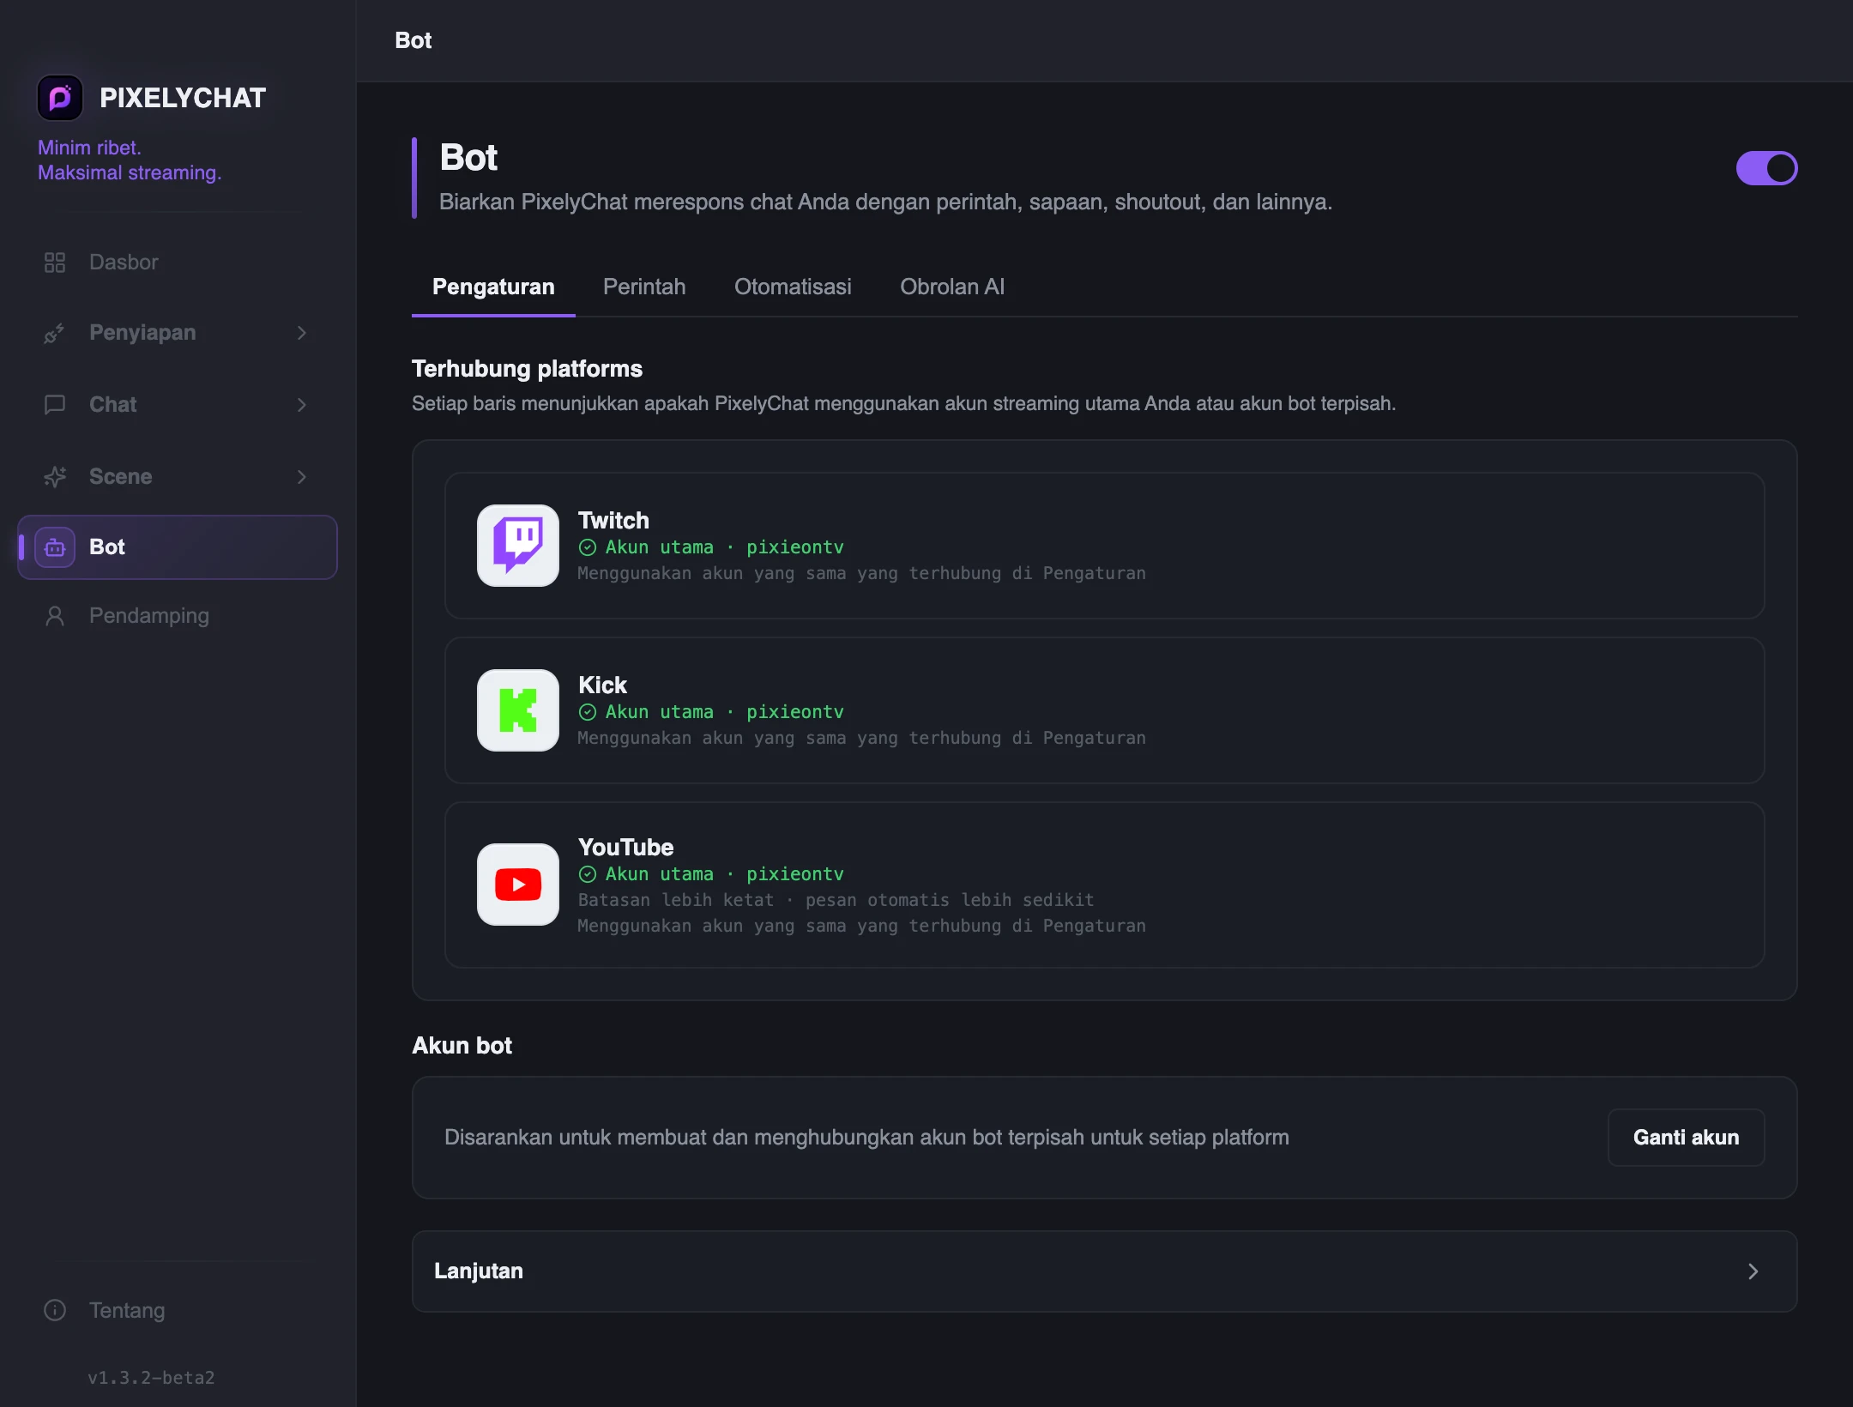This screenshot has width=1853, height=1407.
Task: Click the PixelyChat logo icon
Action: (x=60, y=98)
